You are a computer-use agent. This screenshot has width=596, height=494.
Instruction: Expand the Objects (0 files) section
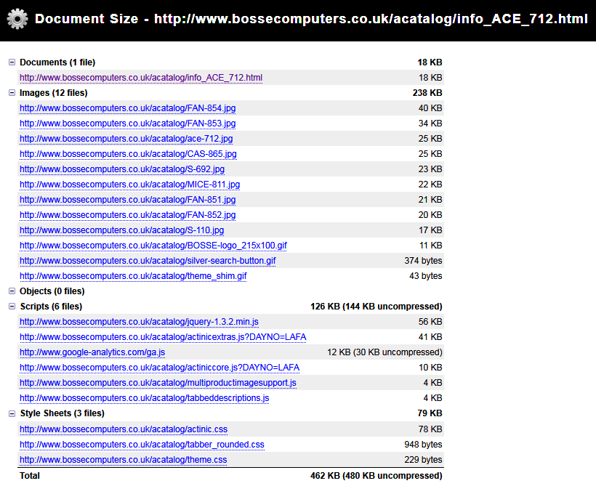coord(12,291)
